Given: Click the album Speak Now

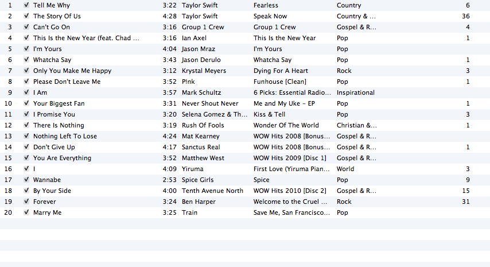Looking at the screenshot, I should [x=270, y=16].
